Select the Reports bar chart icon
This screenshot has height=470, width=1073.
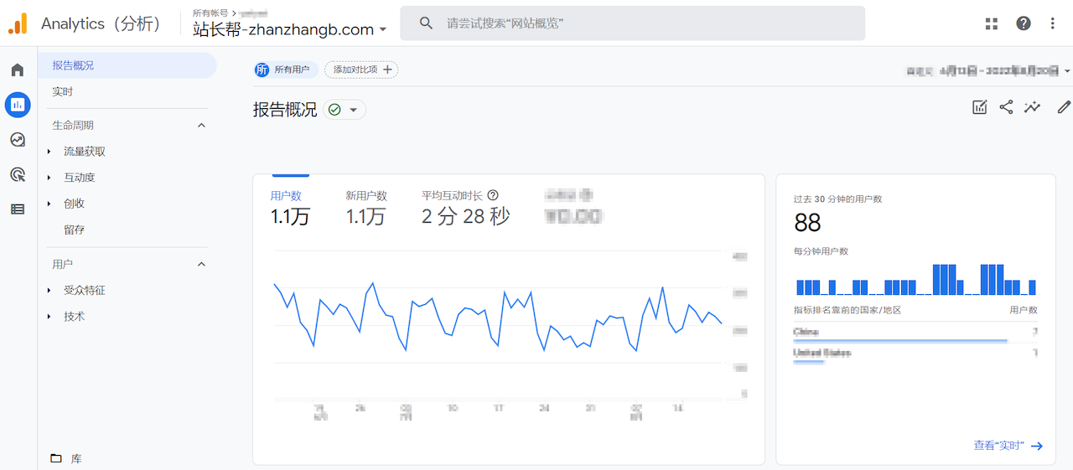click(x=18, y=105)
